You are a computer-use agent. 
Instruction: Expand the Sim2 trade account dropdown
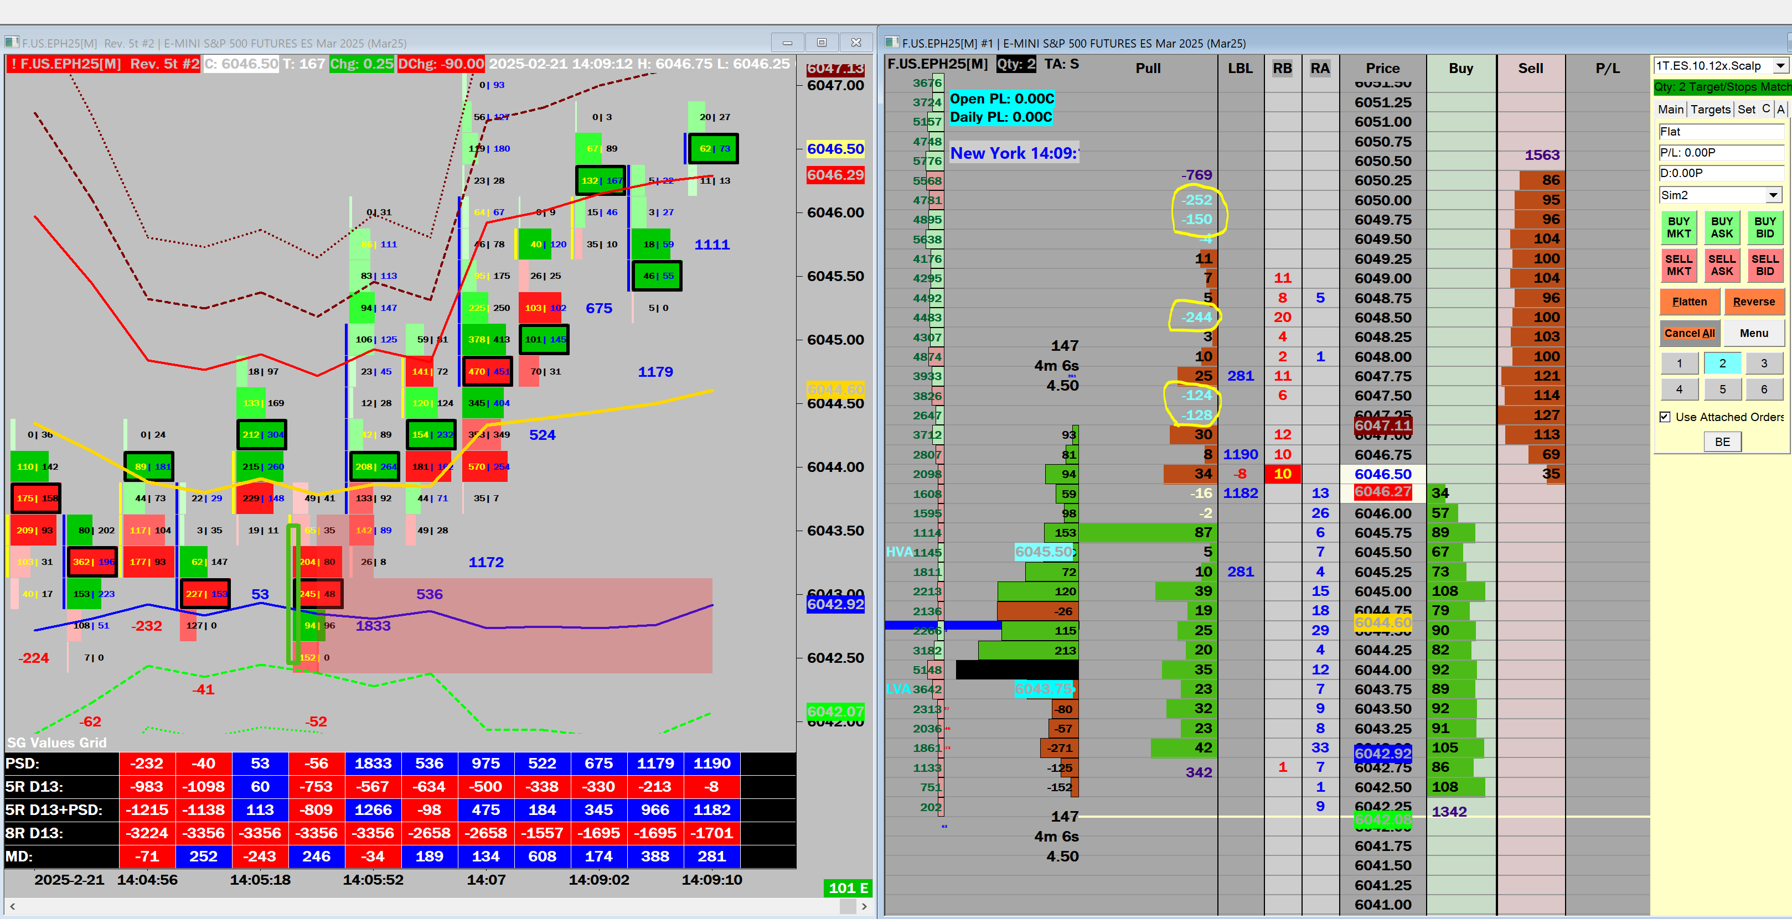(1773, 195)
